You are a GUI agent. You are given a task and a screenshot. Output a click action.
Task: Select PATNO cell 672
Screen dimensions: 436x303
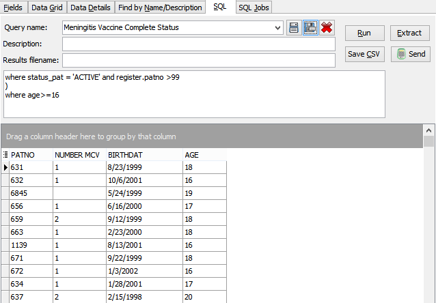31,271
